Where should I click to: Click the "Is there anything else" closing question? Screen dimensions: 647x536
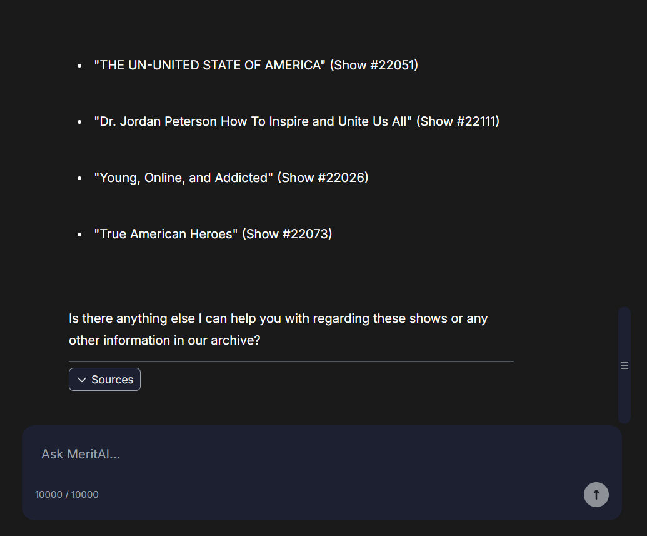coord(278,329)
